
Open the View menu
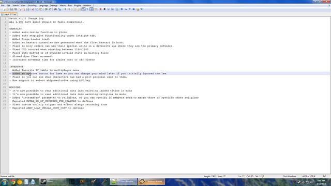23,6
